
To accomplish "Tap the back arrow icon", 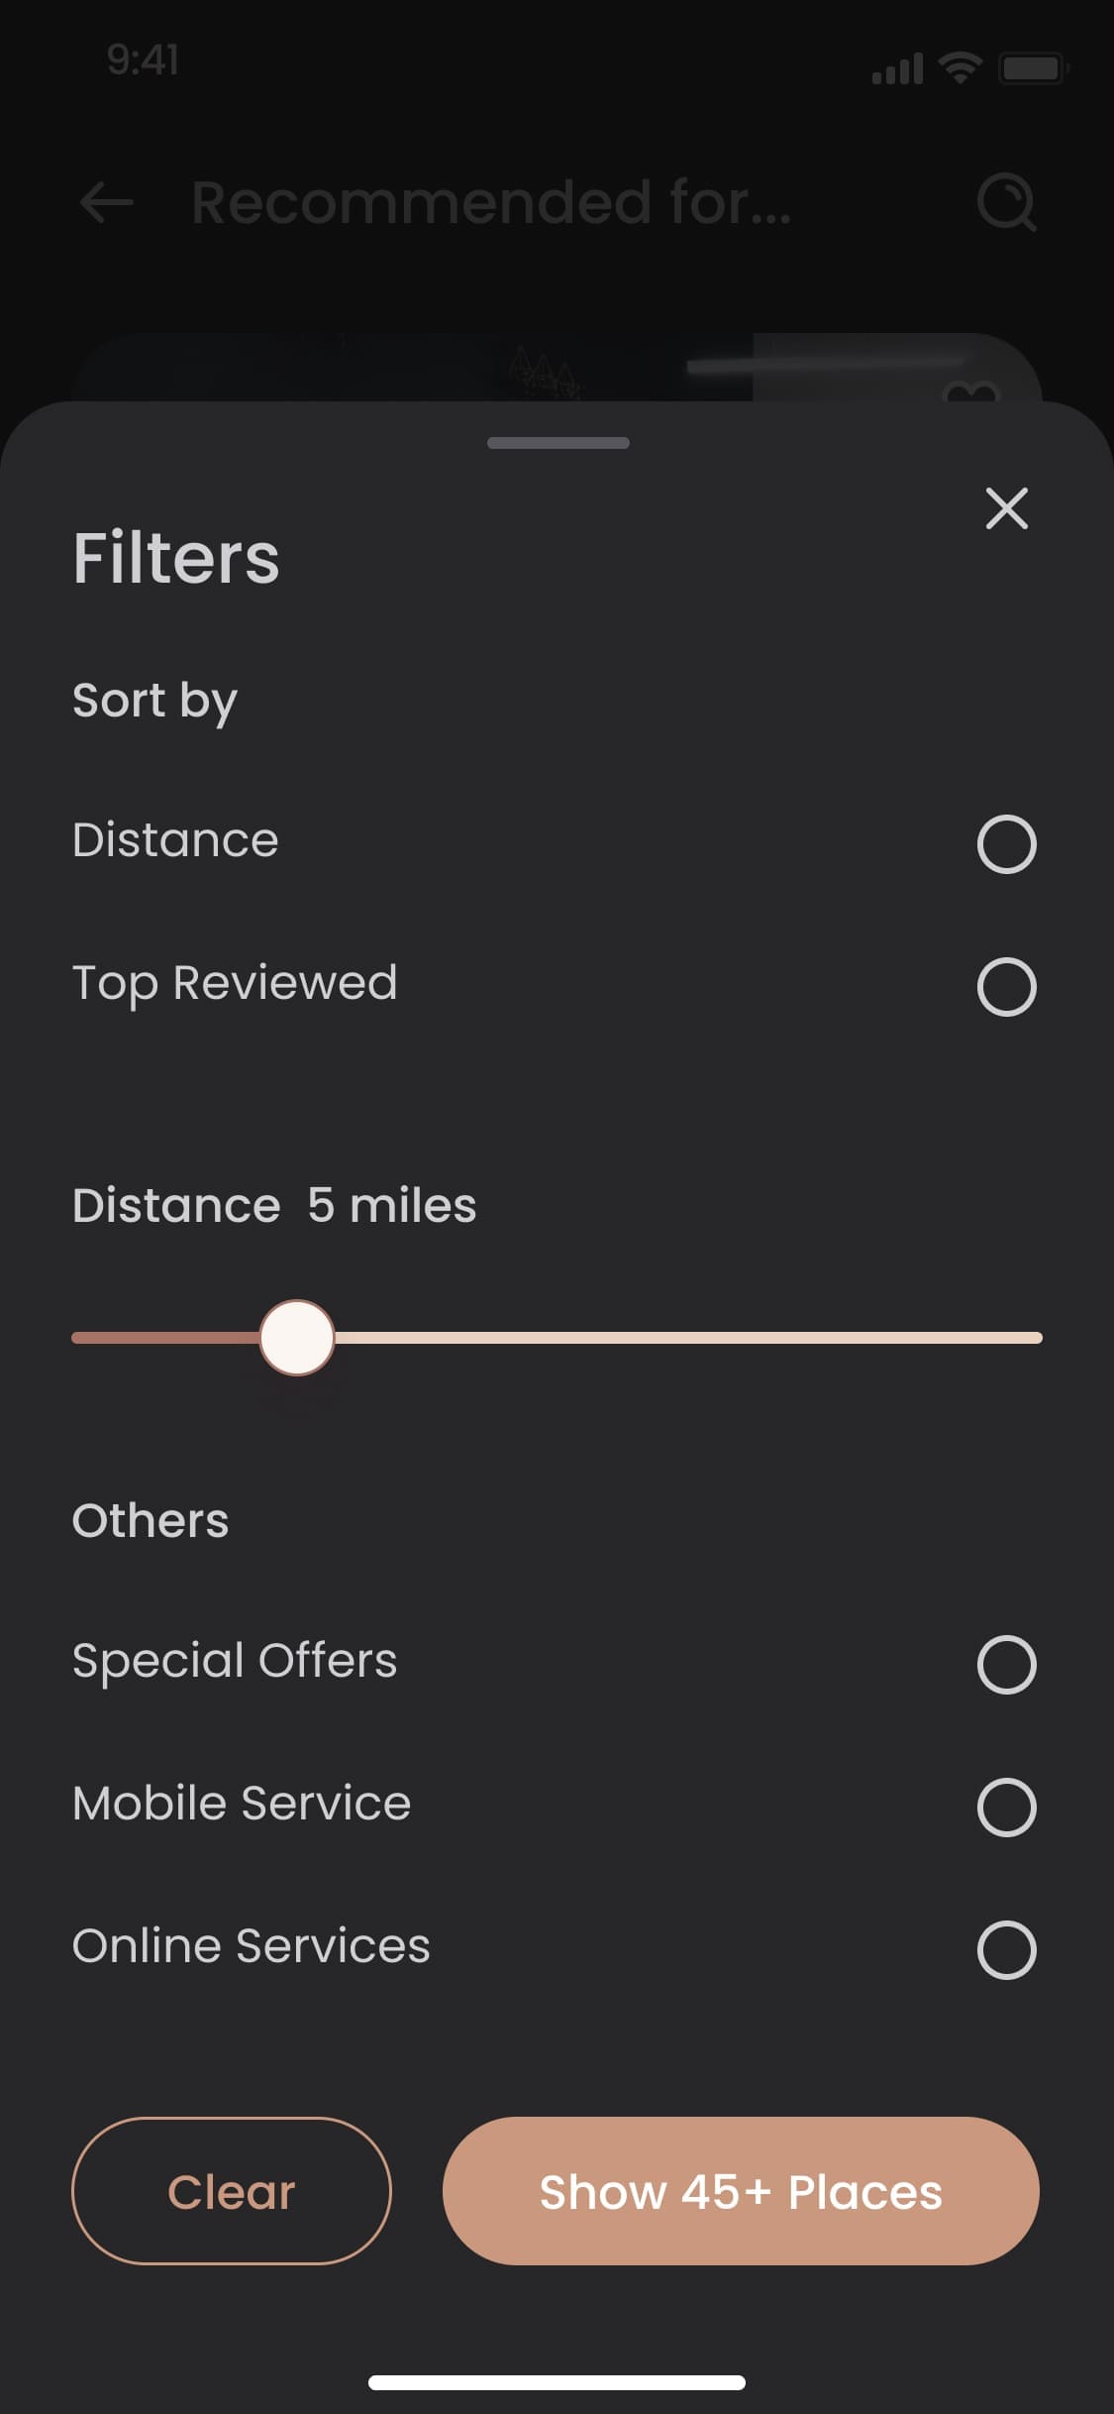I will 106,202.
